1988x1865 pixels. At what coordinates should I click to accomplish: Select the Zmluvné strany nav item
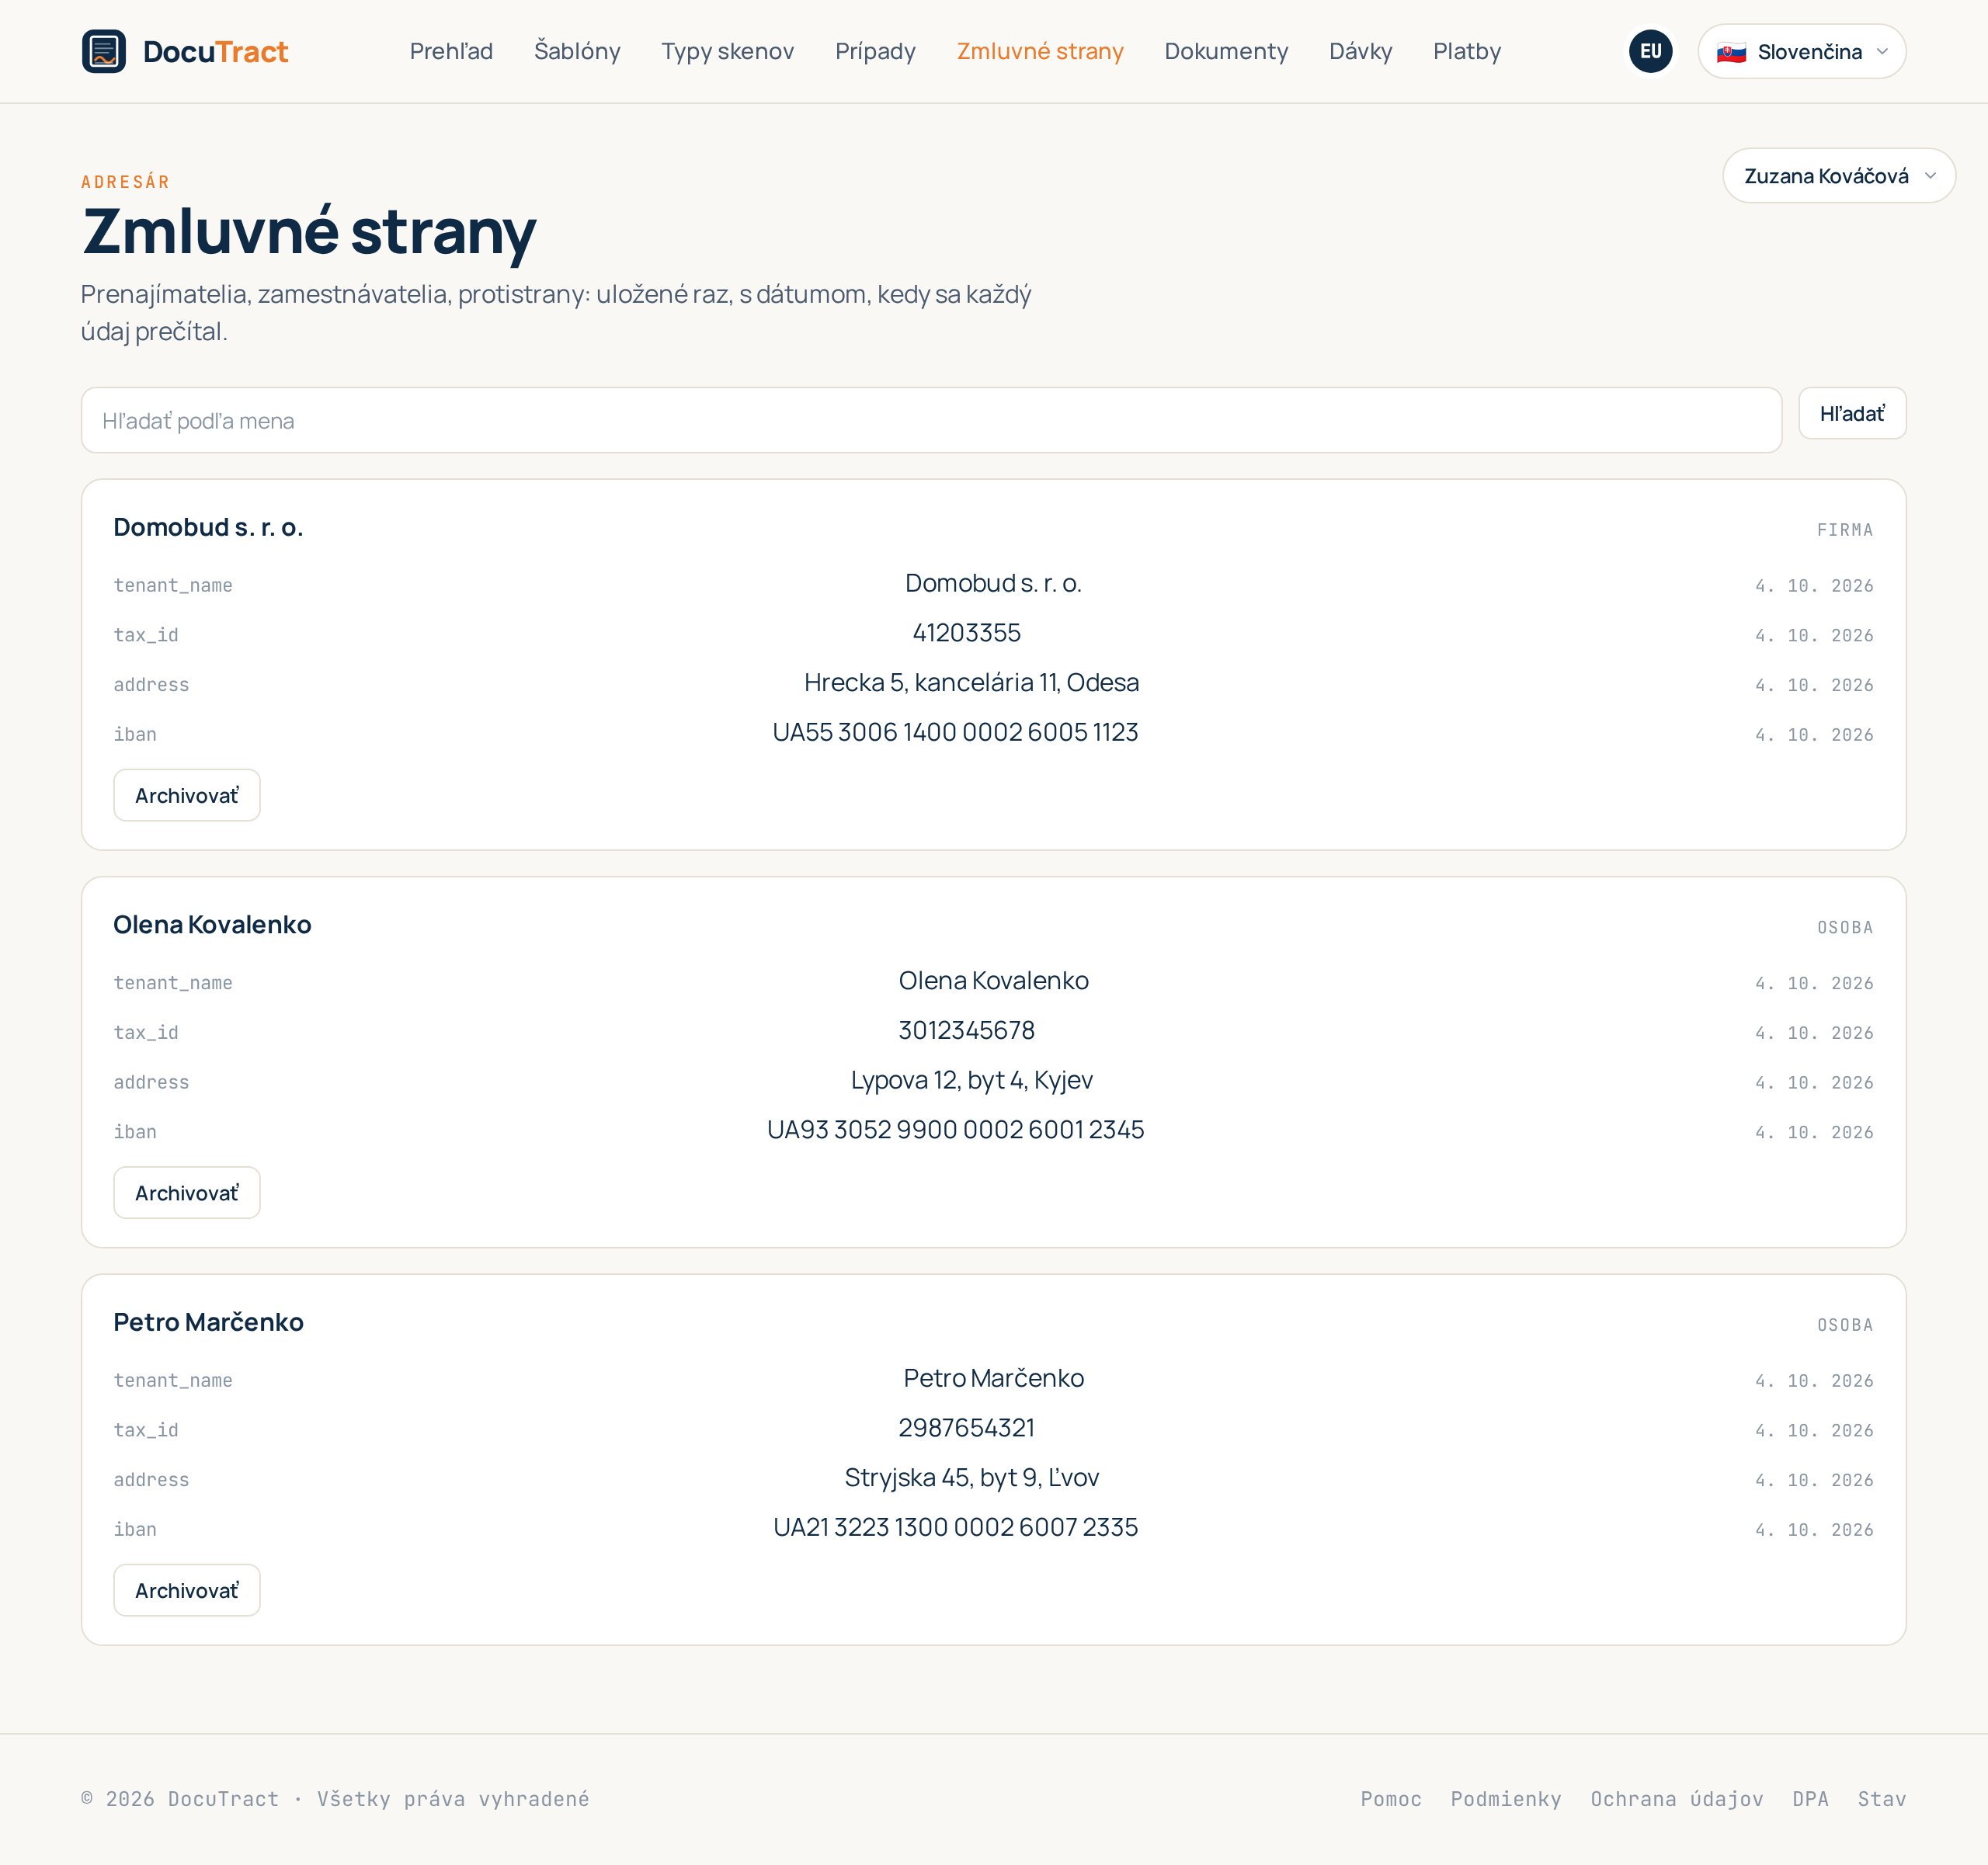[x=1040, y=51]
